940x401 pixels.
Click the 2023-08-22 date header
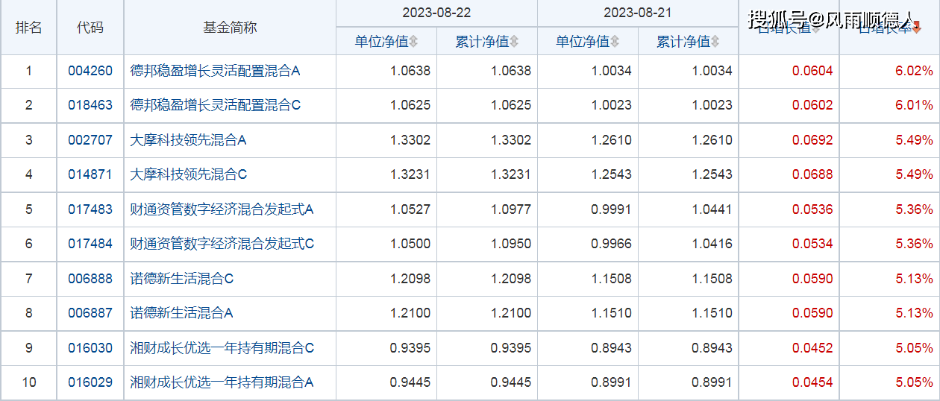tap(436, 13)
